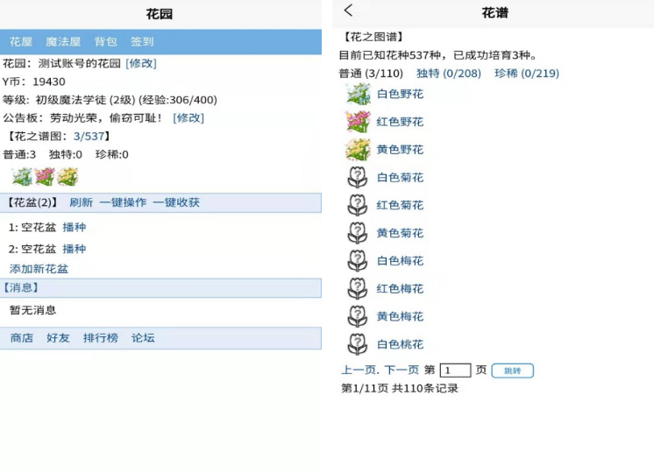
Task: Open 排行榜 in bottom nav
Action: pyautogui.click(x=101, y=338)
